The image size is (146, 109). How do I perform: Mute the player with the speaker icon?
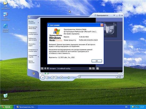point(61,78)
